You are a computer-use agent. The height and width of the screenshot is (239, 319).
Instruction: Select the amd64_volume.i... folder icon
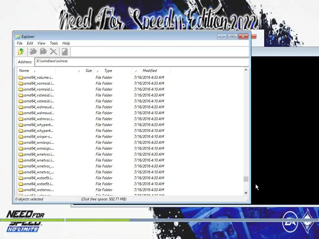coord(21,77)
